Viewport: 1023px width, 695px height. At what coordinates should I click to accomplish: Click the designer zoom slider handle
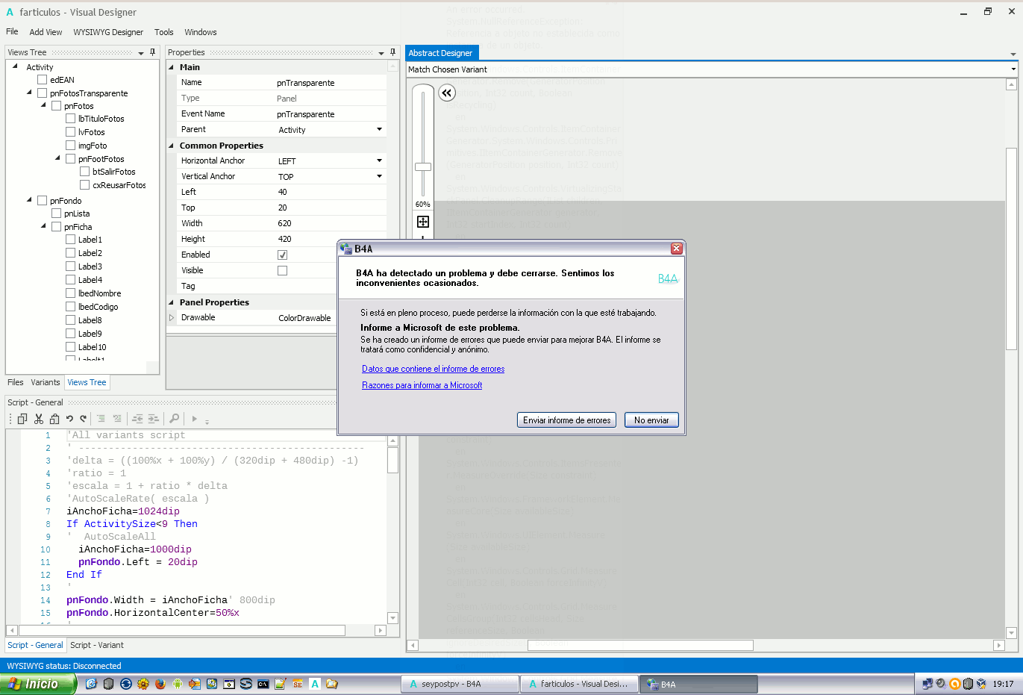(x=423, y=167)
